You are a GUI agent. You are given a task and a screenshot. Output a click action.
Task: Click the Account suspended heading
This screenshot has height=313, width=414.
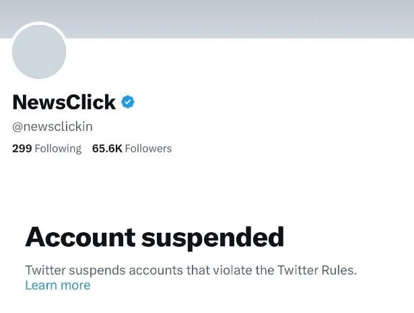tap(154, 237)
